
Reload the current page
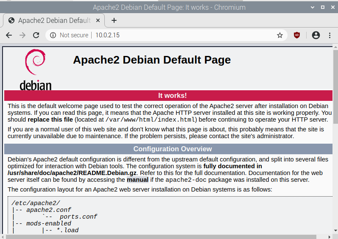(36, 35)
